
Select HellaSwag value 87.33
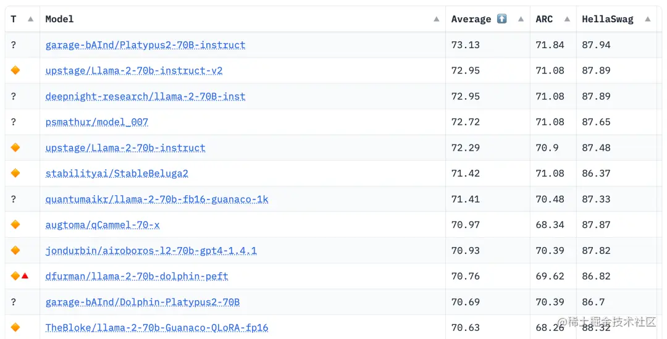(x=597, y=199)
